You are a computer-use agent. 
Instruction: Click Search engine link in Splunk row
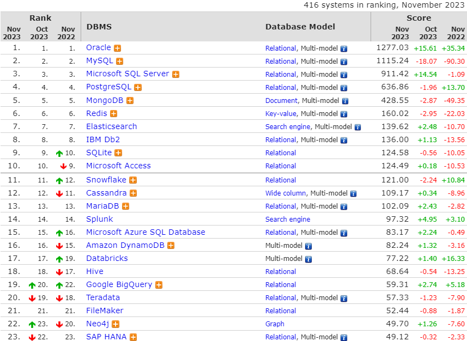point(288,220)
